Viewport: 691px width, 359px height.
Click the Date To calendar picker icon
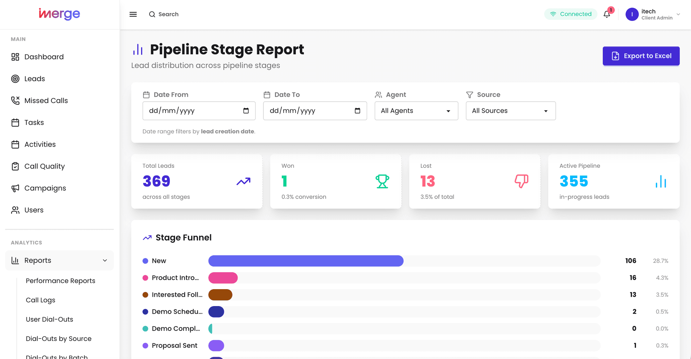click(357, 111)
